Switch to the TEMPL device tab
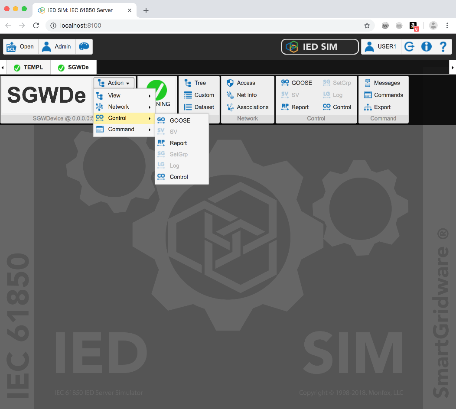This screenshot has width=456, height=409. click(x=29, y=68)
